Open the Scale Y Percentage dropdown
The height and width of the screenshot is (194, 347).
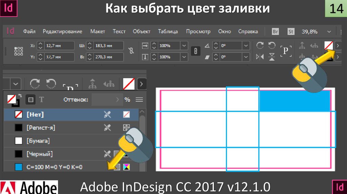pos(184,57)
